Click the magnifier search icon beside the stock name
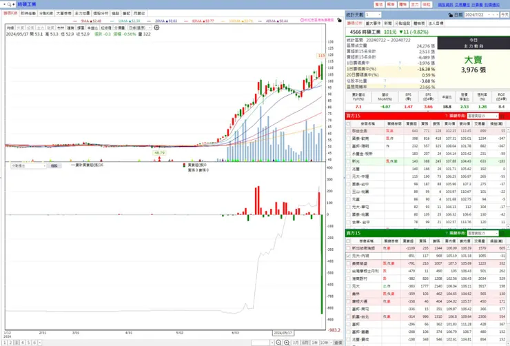 coord(9,4)
